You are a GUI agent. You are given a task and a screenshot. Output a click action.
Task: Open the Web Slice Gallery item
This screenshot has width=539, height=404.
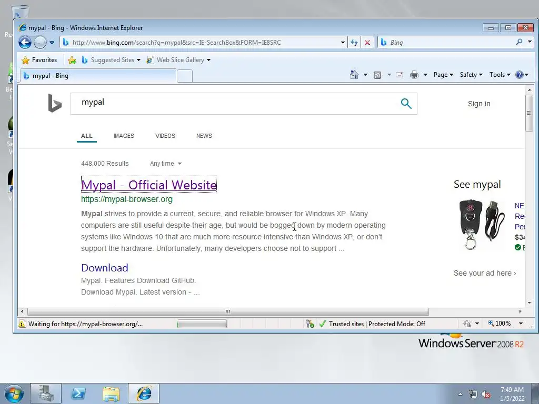178,60
